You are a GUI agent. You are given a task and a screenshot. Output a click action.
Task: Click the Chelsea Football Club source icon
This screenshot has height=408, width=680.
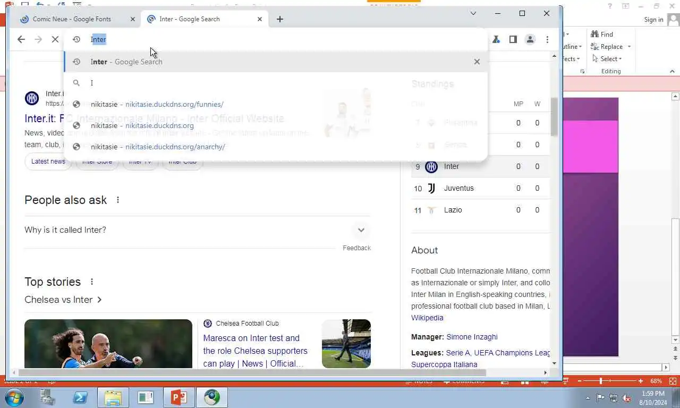[208, 324]
